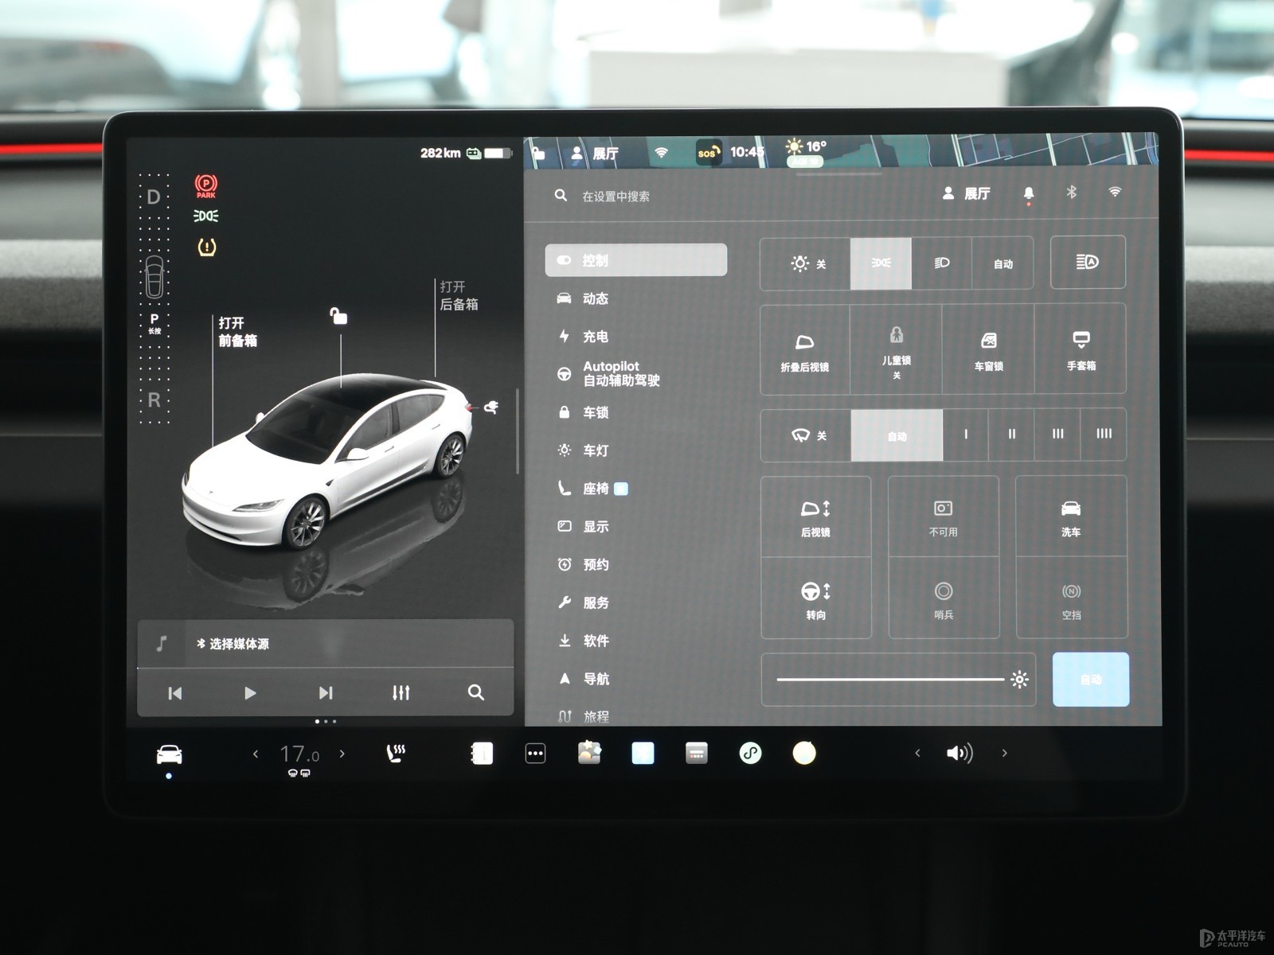The height and width of the screenshot is (955, 1274).
Task: Open the 动态 settings menu
Action: (584, 298)
